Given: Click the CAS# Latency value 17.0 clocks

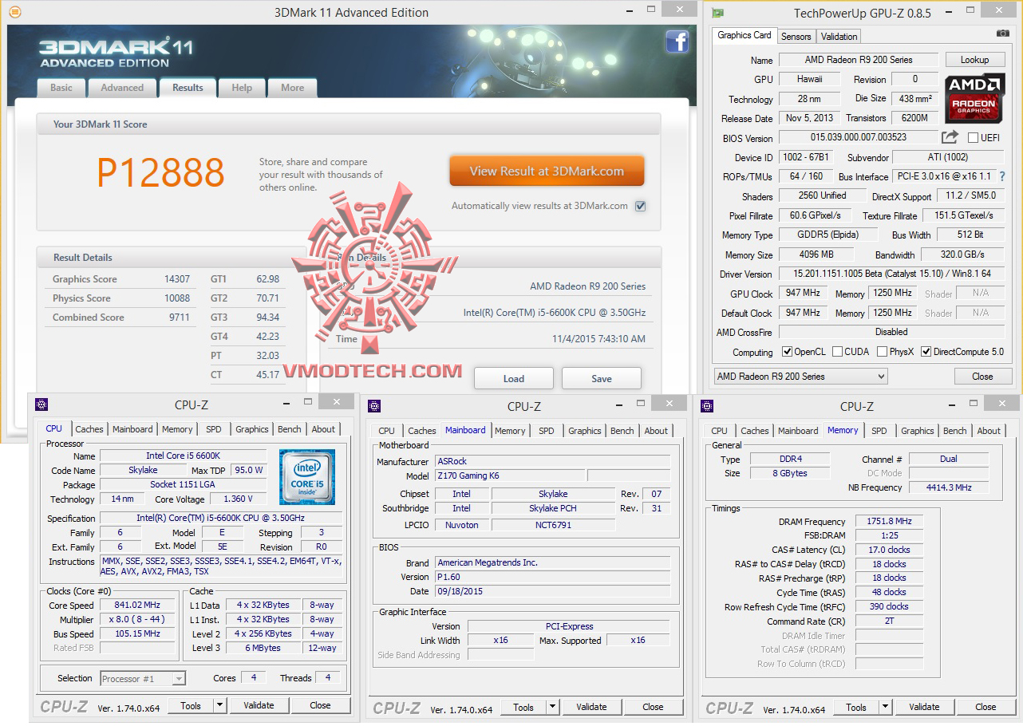Looking at the screenshot, I should point(889,550).
